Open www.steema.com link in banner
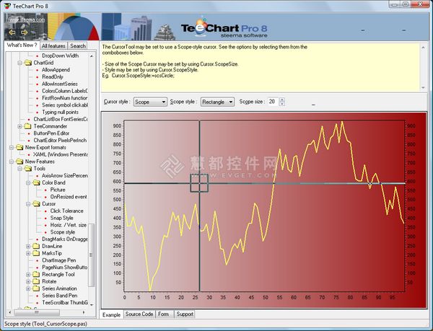Screen dimensions: 433x331 (x=26, y=19)
